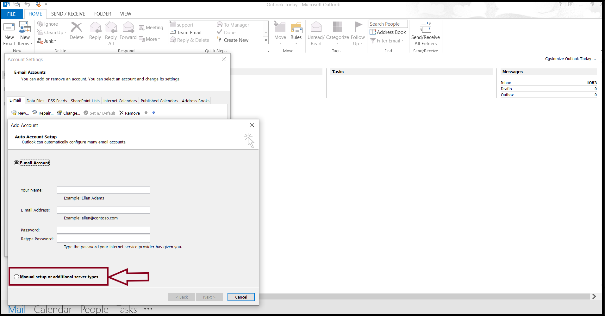The image size is (605, 316).
Task: Open the People navigation view
Action: [94, 309]
